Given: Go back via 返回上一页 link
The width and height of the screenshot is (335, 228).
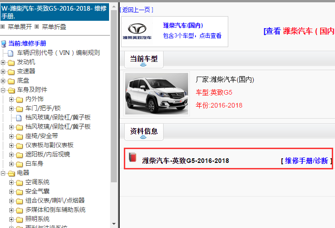Looking at the screenshot, I should pos(136,10).
